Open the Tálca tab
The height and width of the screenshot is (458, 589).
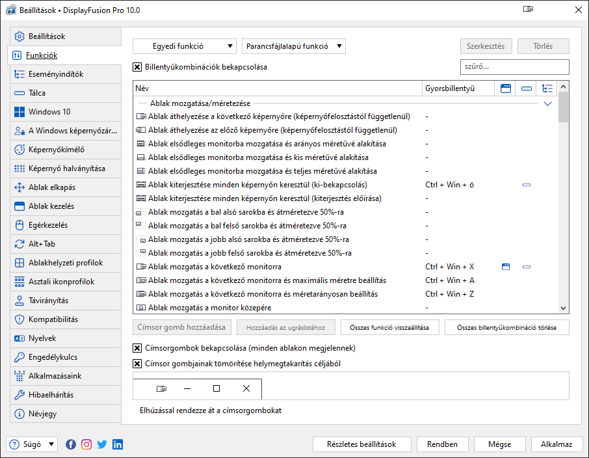click(66, 93)
